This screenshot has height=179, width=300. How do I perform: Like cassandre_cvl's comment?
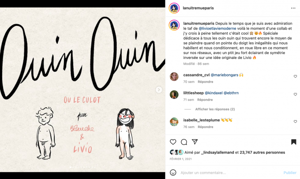295,77
